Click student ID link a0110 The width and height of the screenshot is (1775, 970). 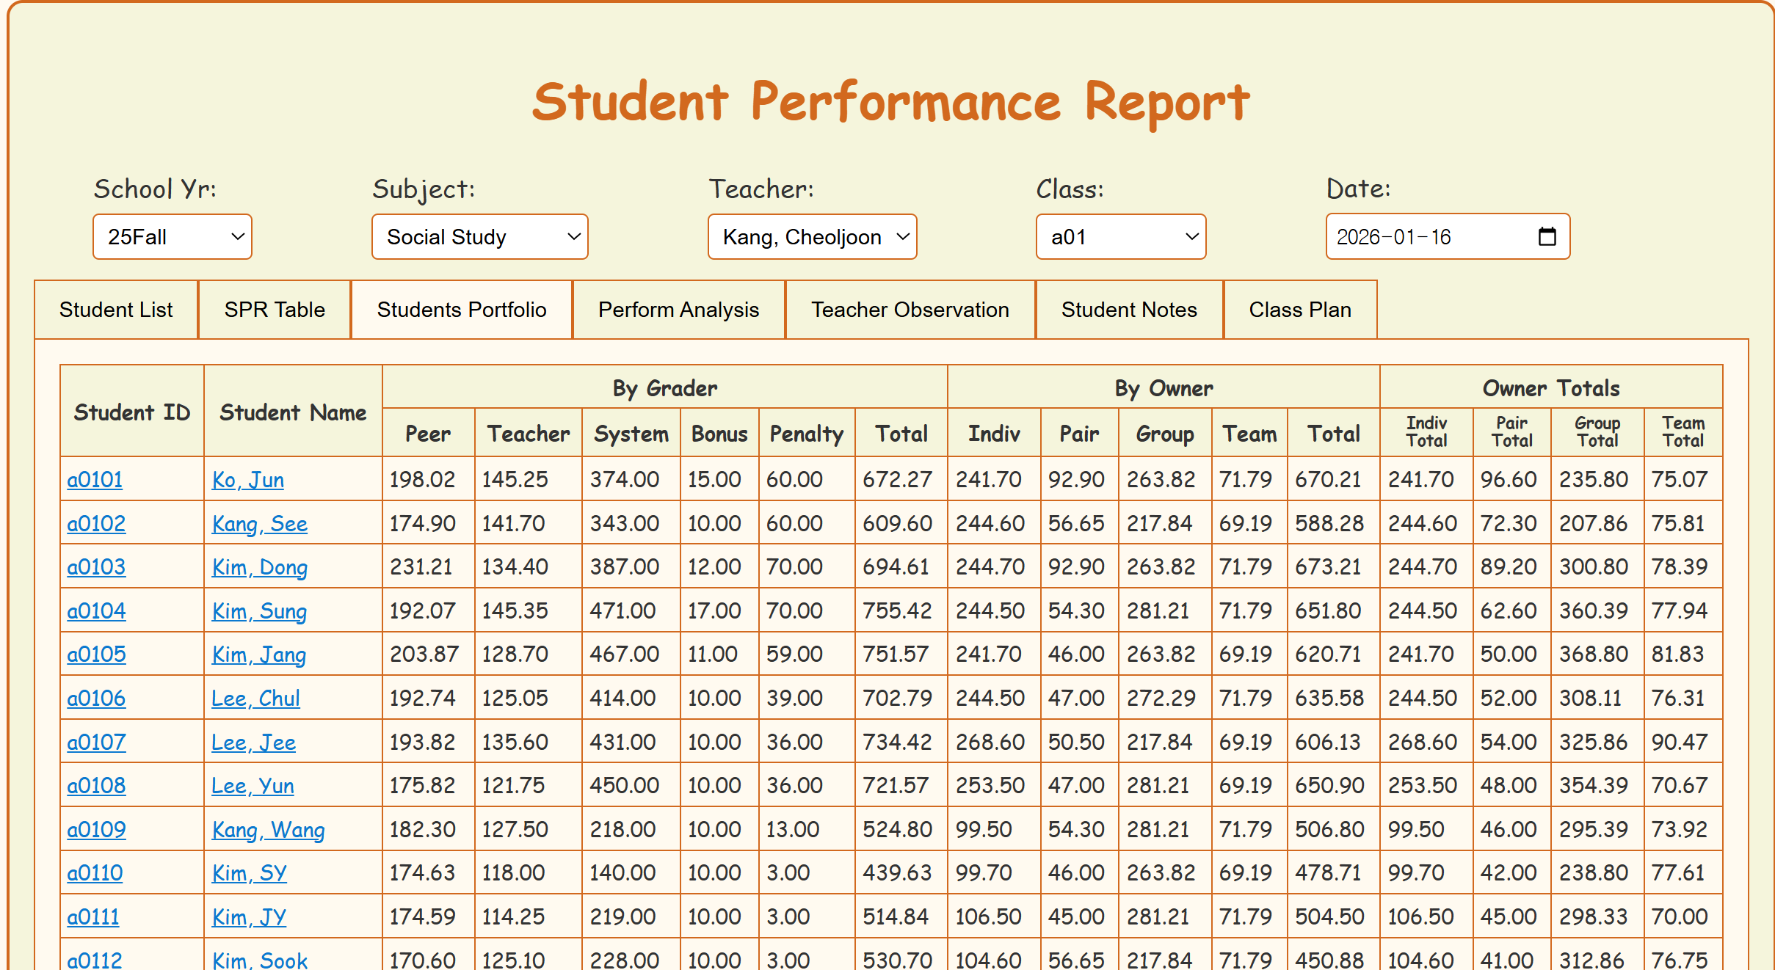(95, 873)
